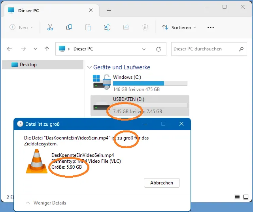Click the Rename icon in toolbar

107,27
